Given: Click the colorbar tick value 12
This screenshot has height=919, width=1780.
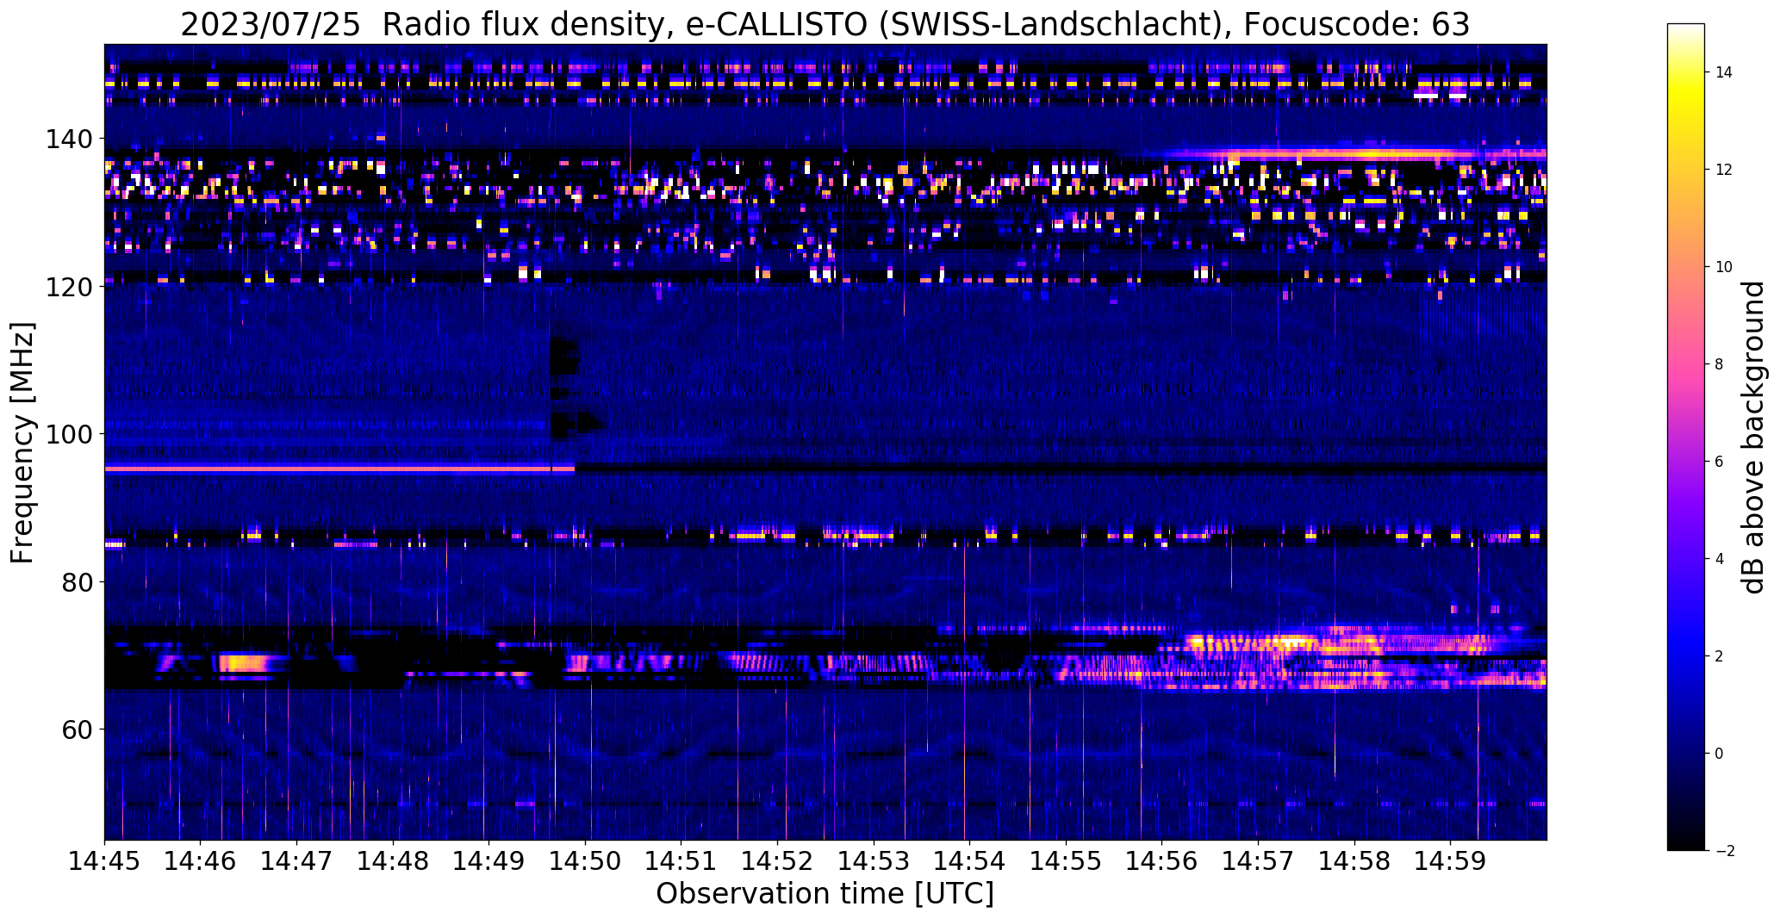Looking at the screenshot, I should pyautogui.click(x=1724, y=170).
